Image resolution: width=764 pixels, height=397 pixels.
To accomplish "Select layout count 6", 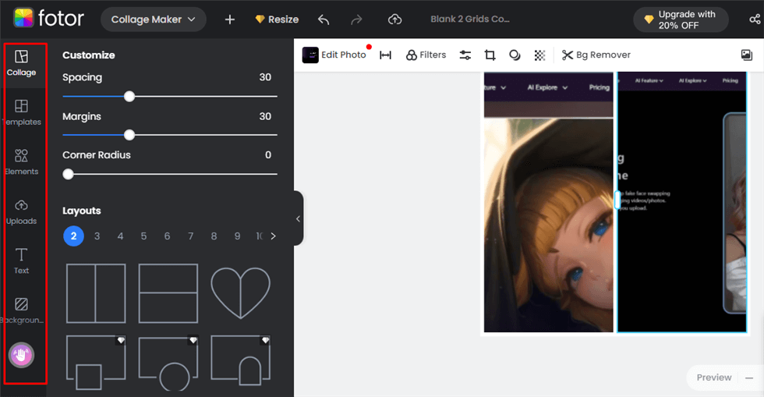I will pos(167,236).
